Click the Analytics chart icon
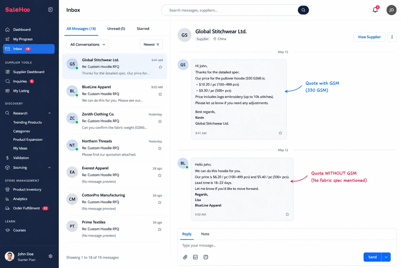Screen dimensions: 401x268 [8, 199]
